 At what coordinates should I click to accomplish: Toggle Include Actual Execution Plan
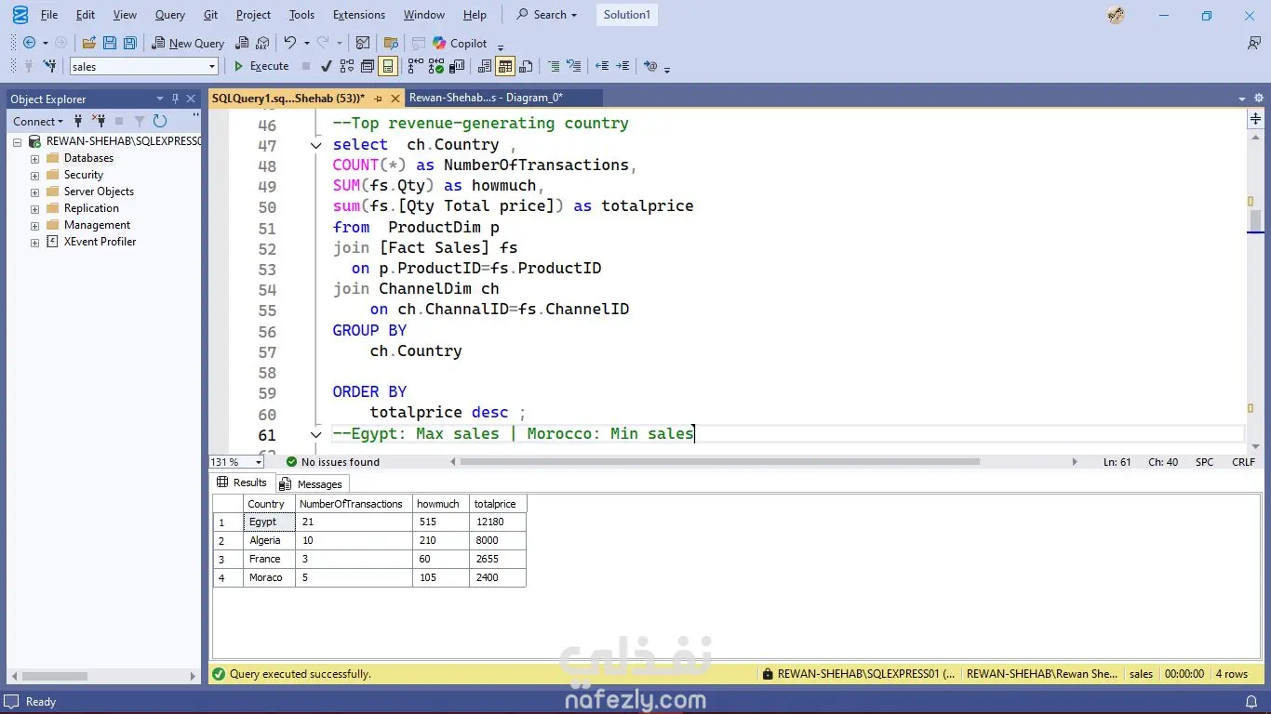tap(414, 66)
